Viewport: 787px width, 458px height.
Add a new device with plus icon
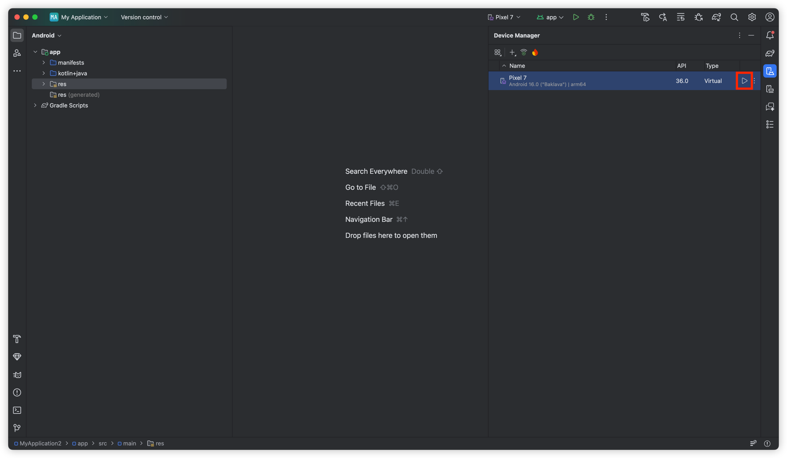(512, 53)
